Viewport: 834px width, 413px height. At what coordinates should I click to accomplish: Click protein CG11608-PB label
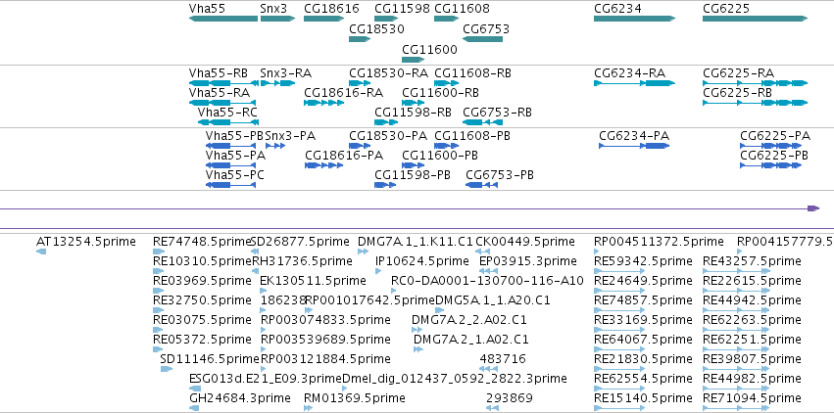pyautogui.click(x=472, y=136)
